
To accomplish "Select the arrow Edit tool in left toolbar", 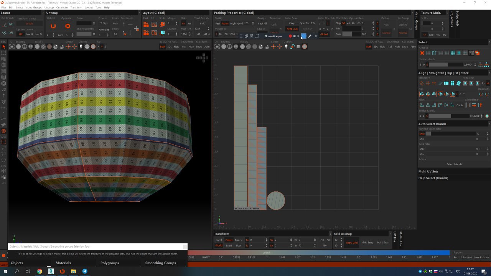I will click(x=4, y=47).
